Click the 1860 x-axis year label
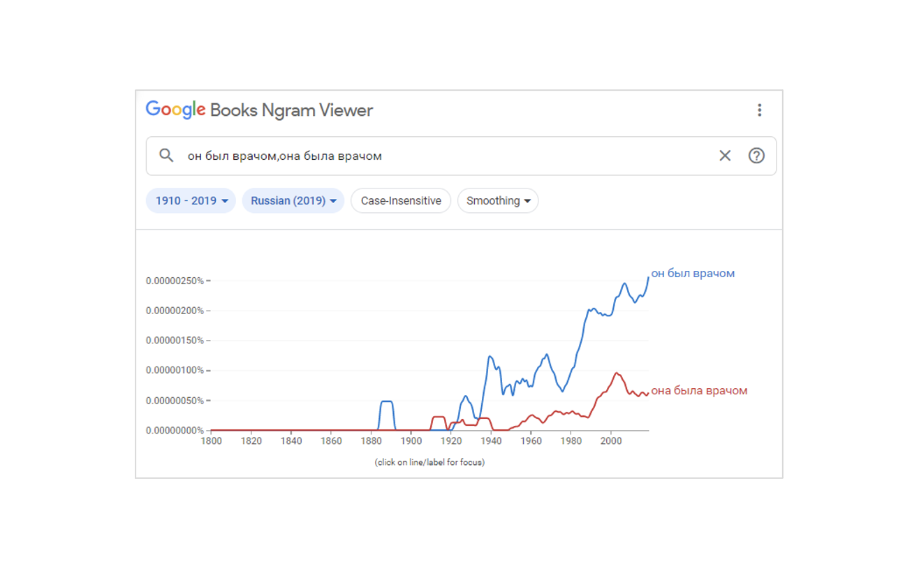 tap(331, 441)
